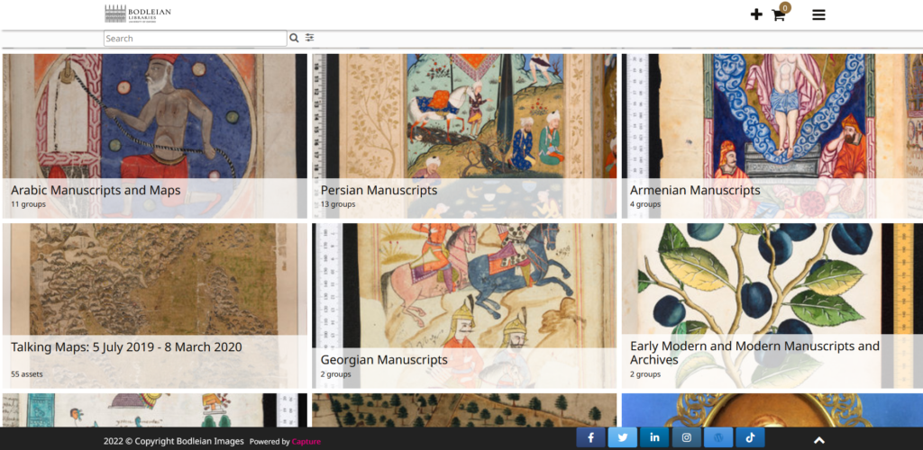Open the Talking Maps exhibition collection
Image resolution: width=923 pixels, height=450 pixels.
pyautogui.click(x=126, y=346)
